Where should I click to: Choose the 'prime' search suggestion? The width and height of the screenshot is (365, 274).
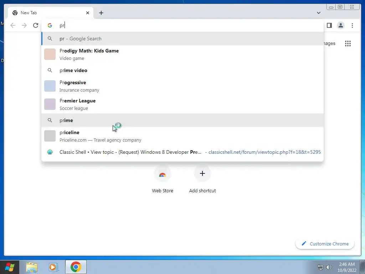(182, 120)
